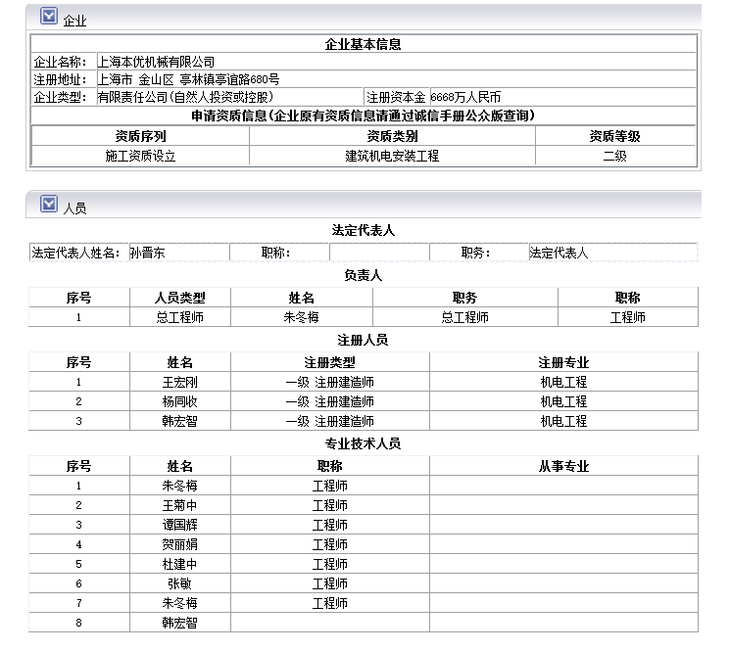The image size is (730, 651).
Task: Collapse the 企业 section arrow icon
Action: pos(49,16)
